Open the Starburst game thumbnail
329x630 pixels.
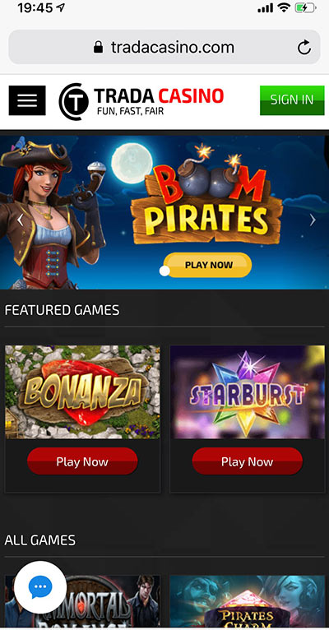click(248, 391)
